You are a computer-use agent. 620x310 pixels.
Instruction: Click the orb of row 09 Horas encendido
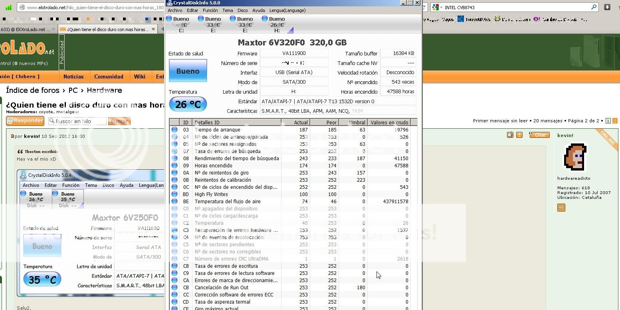[174, 166]
